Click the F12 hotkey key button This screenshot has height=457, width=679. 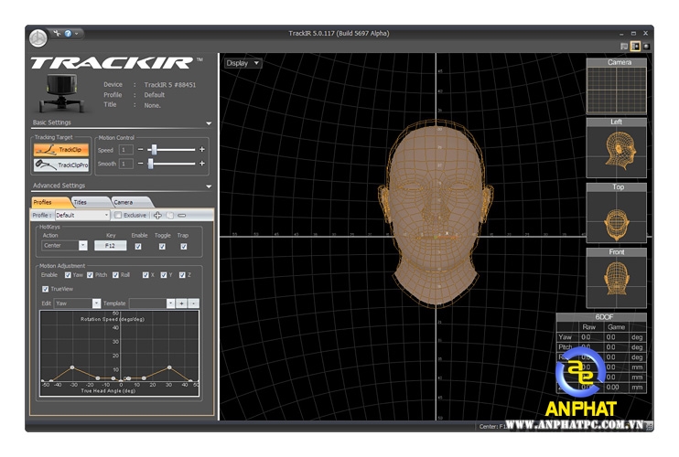pos(111,246)
